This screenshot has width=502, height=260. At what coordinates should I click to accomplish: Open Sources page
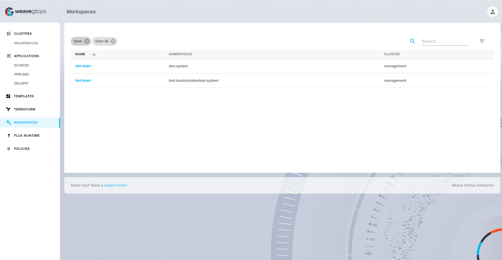click(21, 65)
